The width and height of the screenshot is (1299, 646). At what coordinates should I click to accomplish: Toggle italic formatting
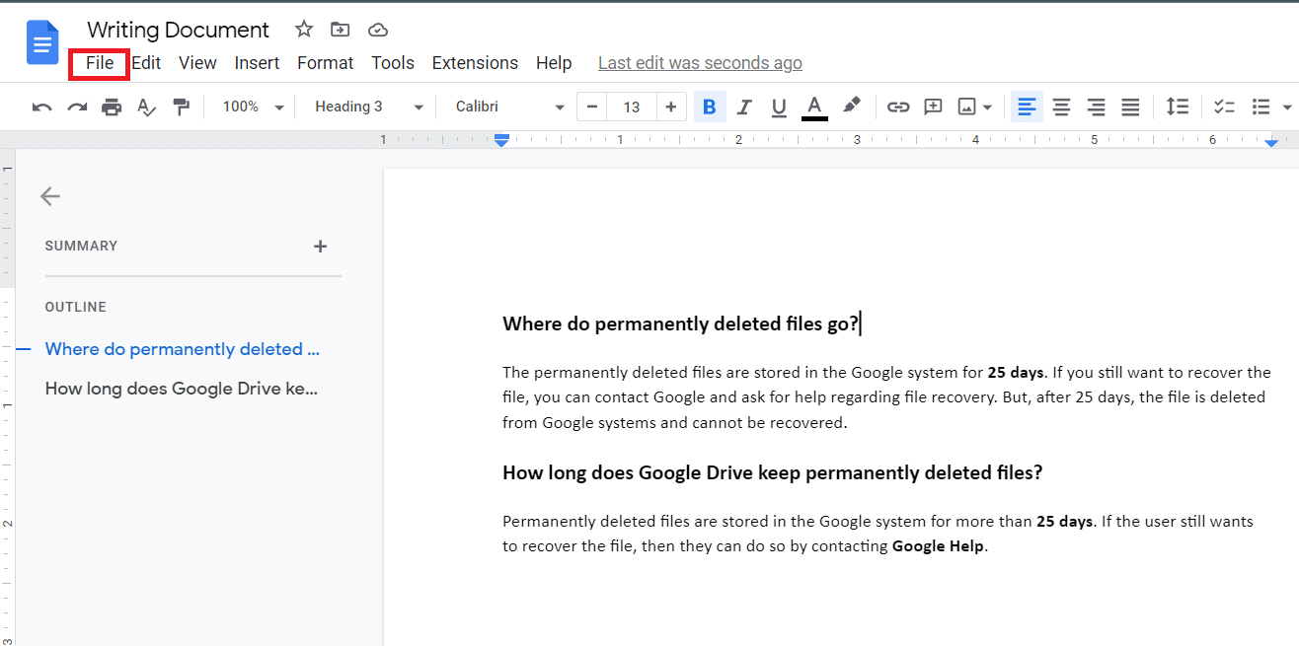(744, 107)
